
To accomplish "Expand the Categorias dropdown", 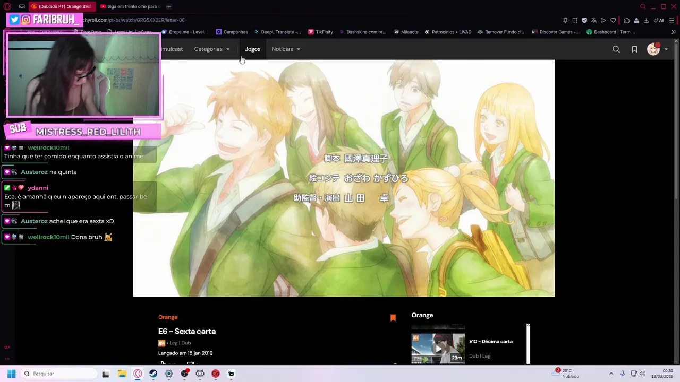I will click(212, 49).
